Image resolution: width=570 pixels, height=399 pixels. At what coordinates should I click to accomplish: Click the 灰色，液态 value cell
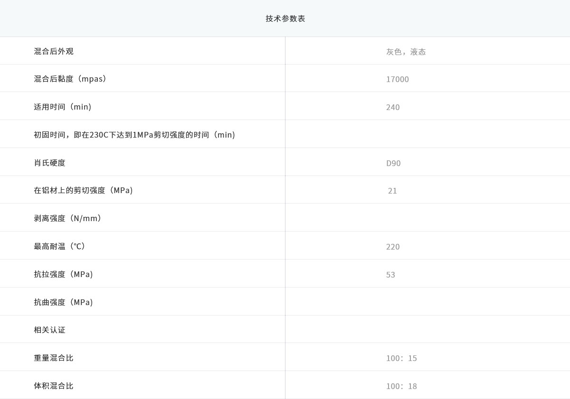point(407,52)
